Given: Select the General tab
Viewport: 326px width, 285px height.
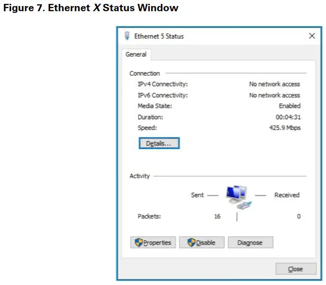Looking at the screenshot, I should pos(136,54).
